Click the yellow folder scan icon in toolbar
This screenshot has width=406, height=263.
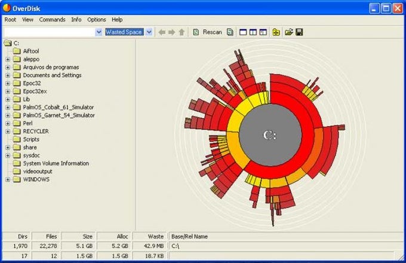pyautogui.click(x=276, y=32)
